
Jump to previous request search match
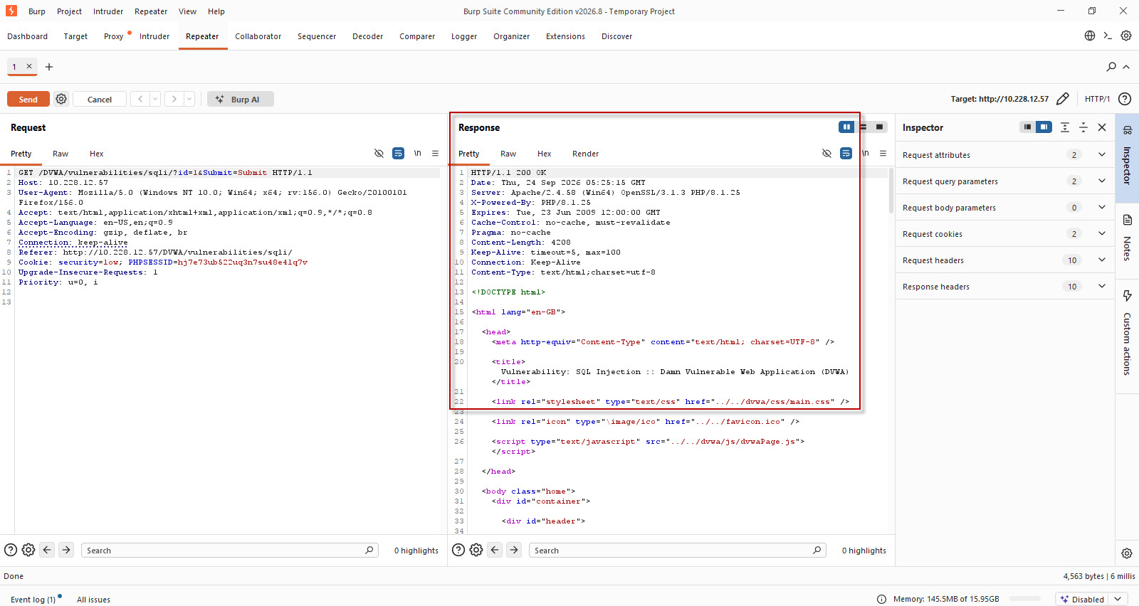click(x=47, y=550)
